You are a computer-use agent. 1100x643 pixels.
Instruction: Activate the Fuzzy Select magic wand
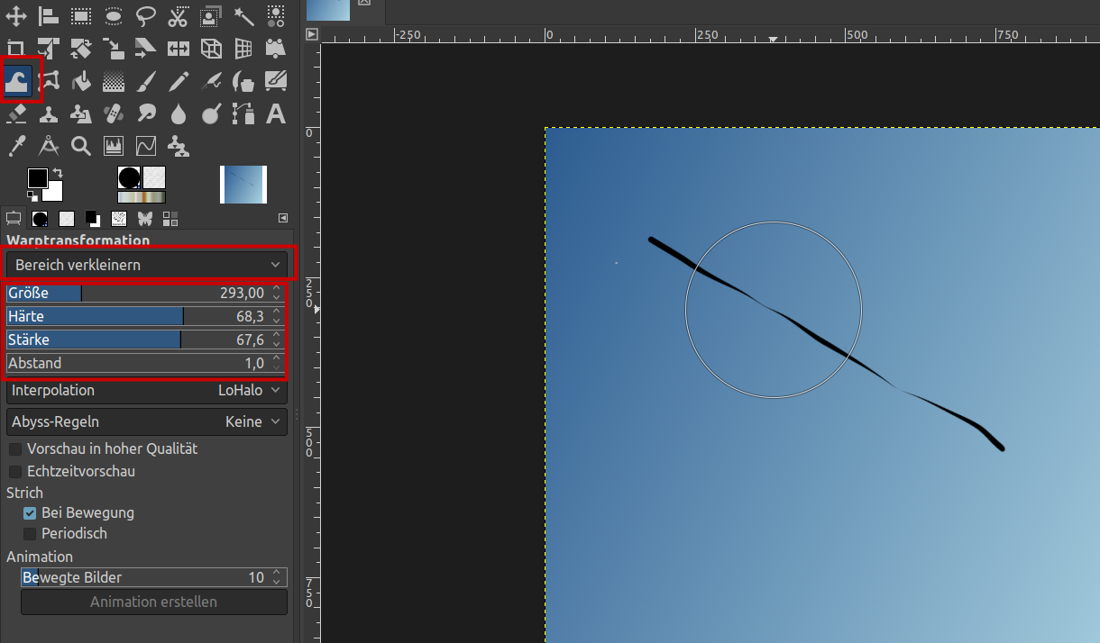coord(243,16)
